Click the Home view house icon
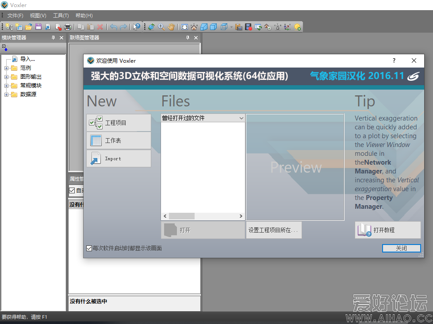This screenshot has height=324, width=433. tap(194, 27)
